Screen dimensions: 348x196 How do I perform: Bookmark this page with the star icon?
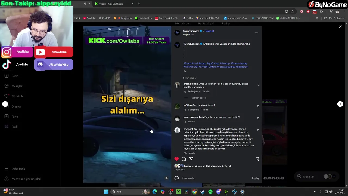click(x=293, y=11)
